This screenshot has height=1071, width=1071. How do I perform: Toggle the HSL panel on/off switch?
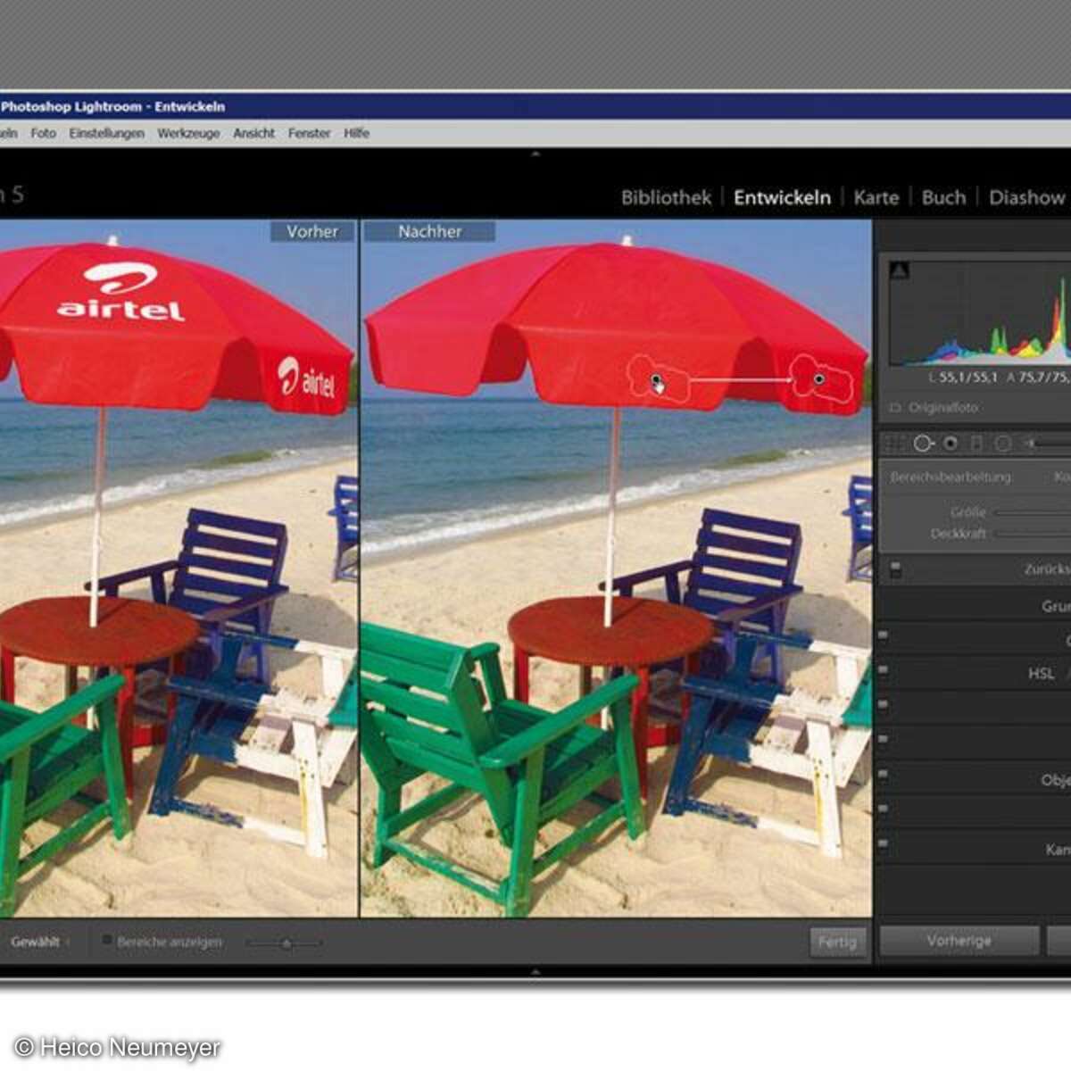884,670
